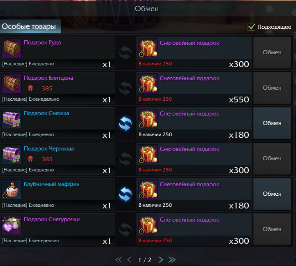The width and height of the screenshot is (296, 266).
Task: Go to the next page arrow
Action: (161, 260)
